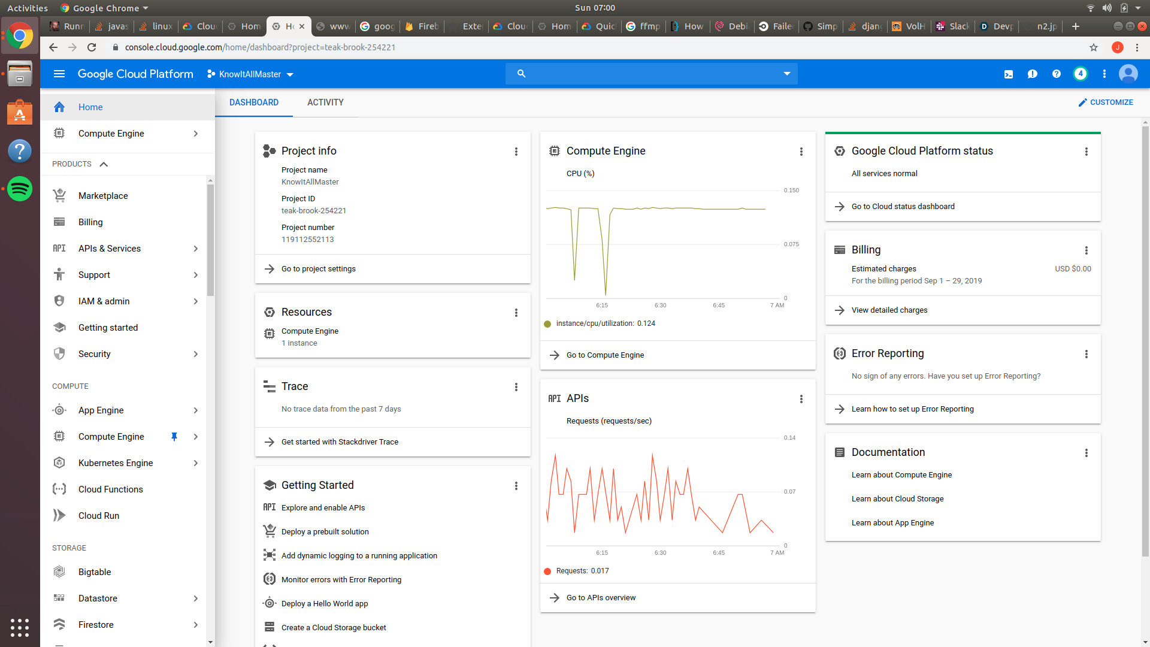Select Billing in the sidebar menu
Screen dimensions: 1150x647
90,222
